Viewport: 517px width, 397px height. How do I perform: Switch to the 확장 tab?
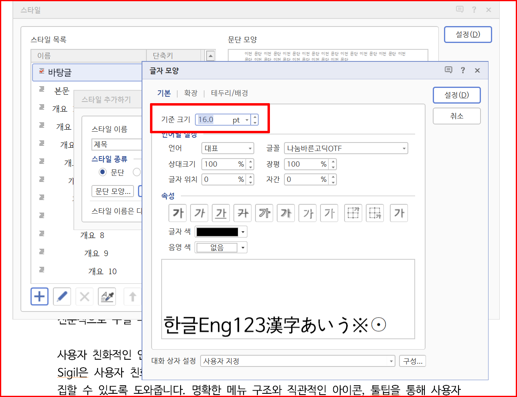[191, 93]
